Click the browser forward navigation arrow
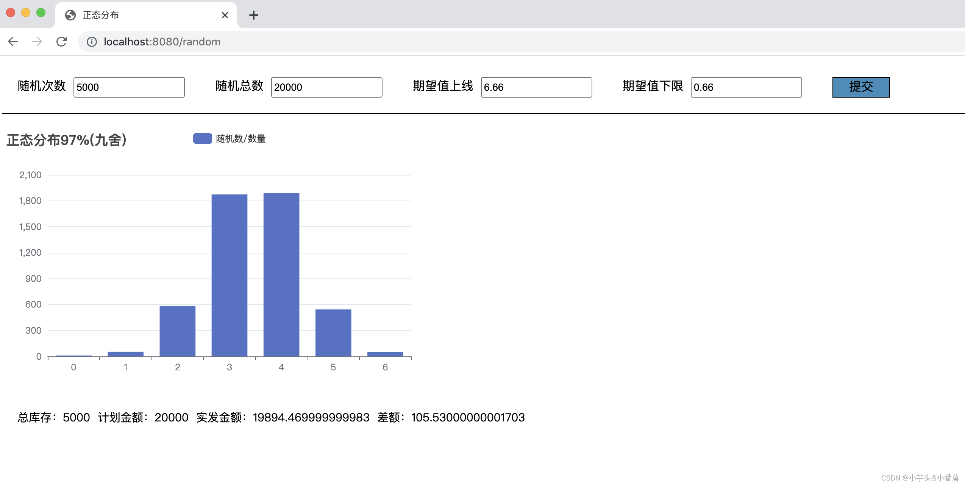 point(37,42)
